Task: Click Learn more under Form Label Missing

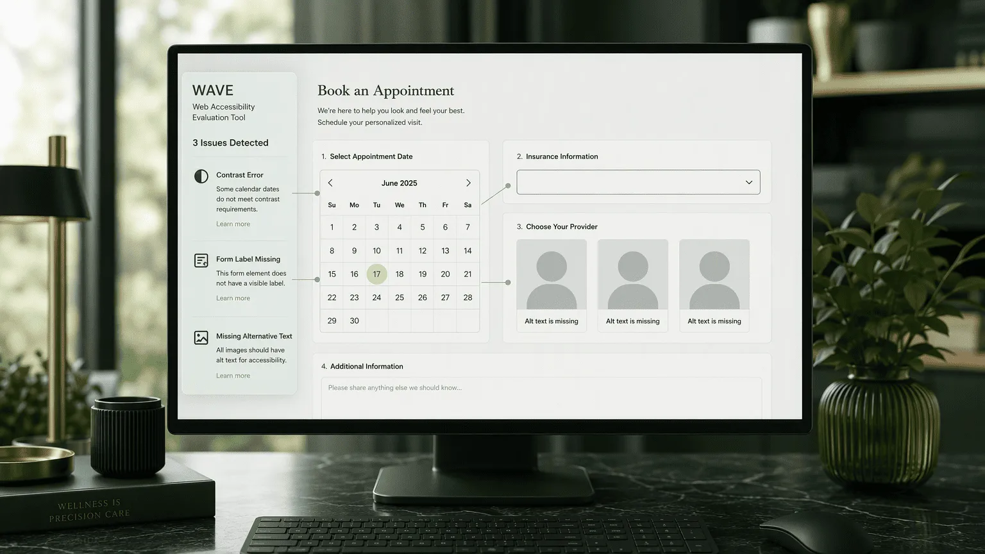Action: 233,298
